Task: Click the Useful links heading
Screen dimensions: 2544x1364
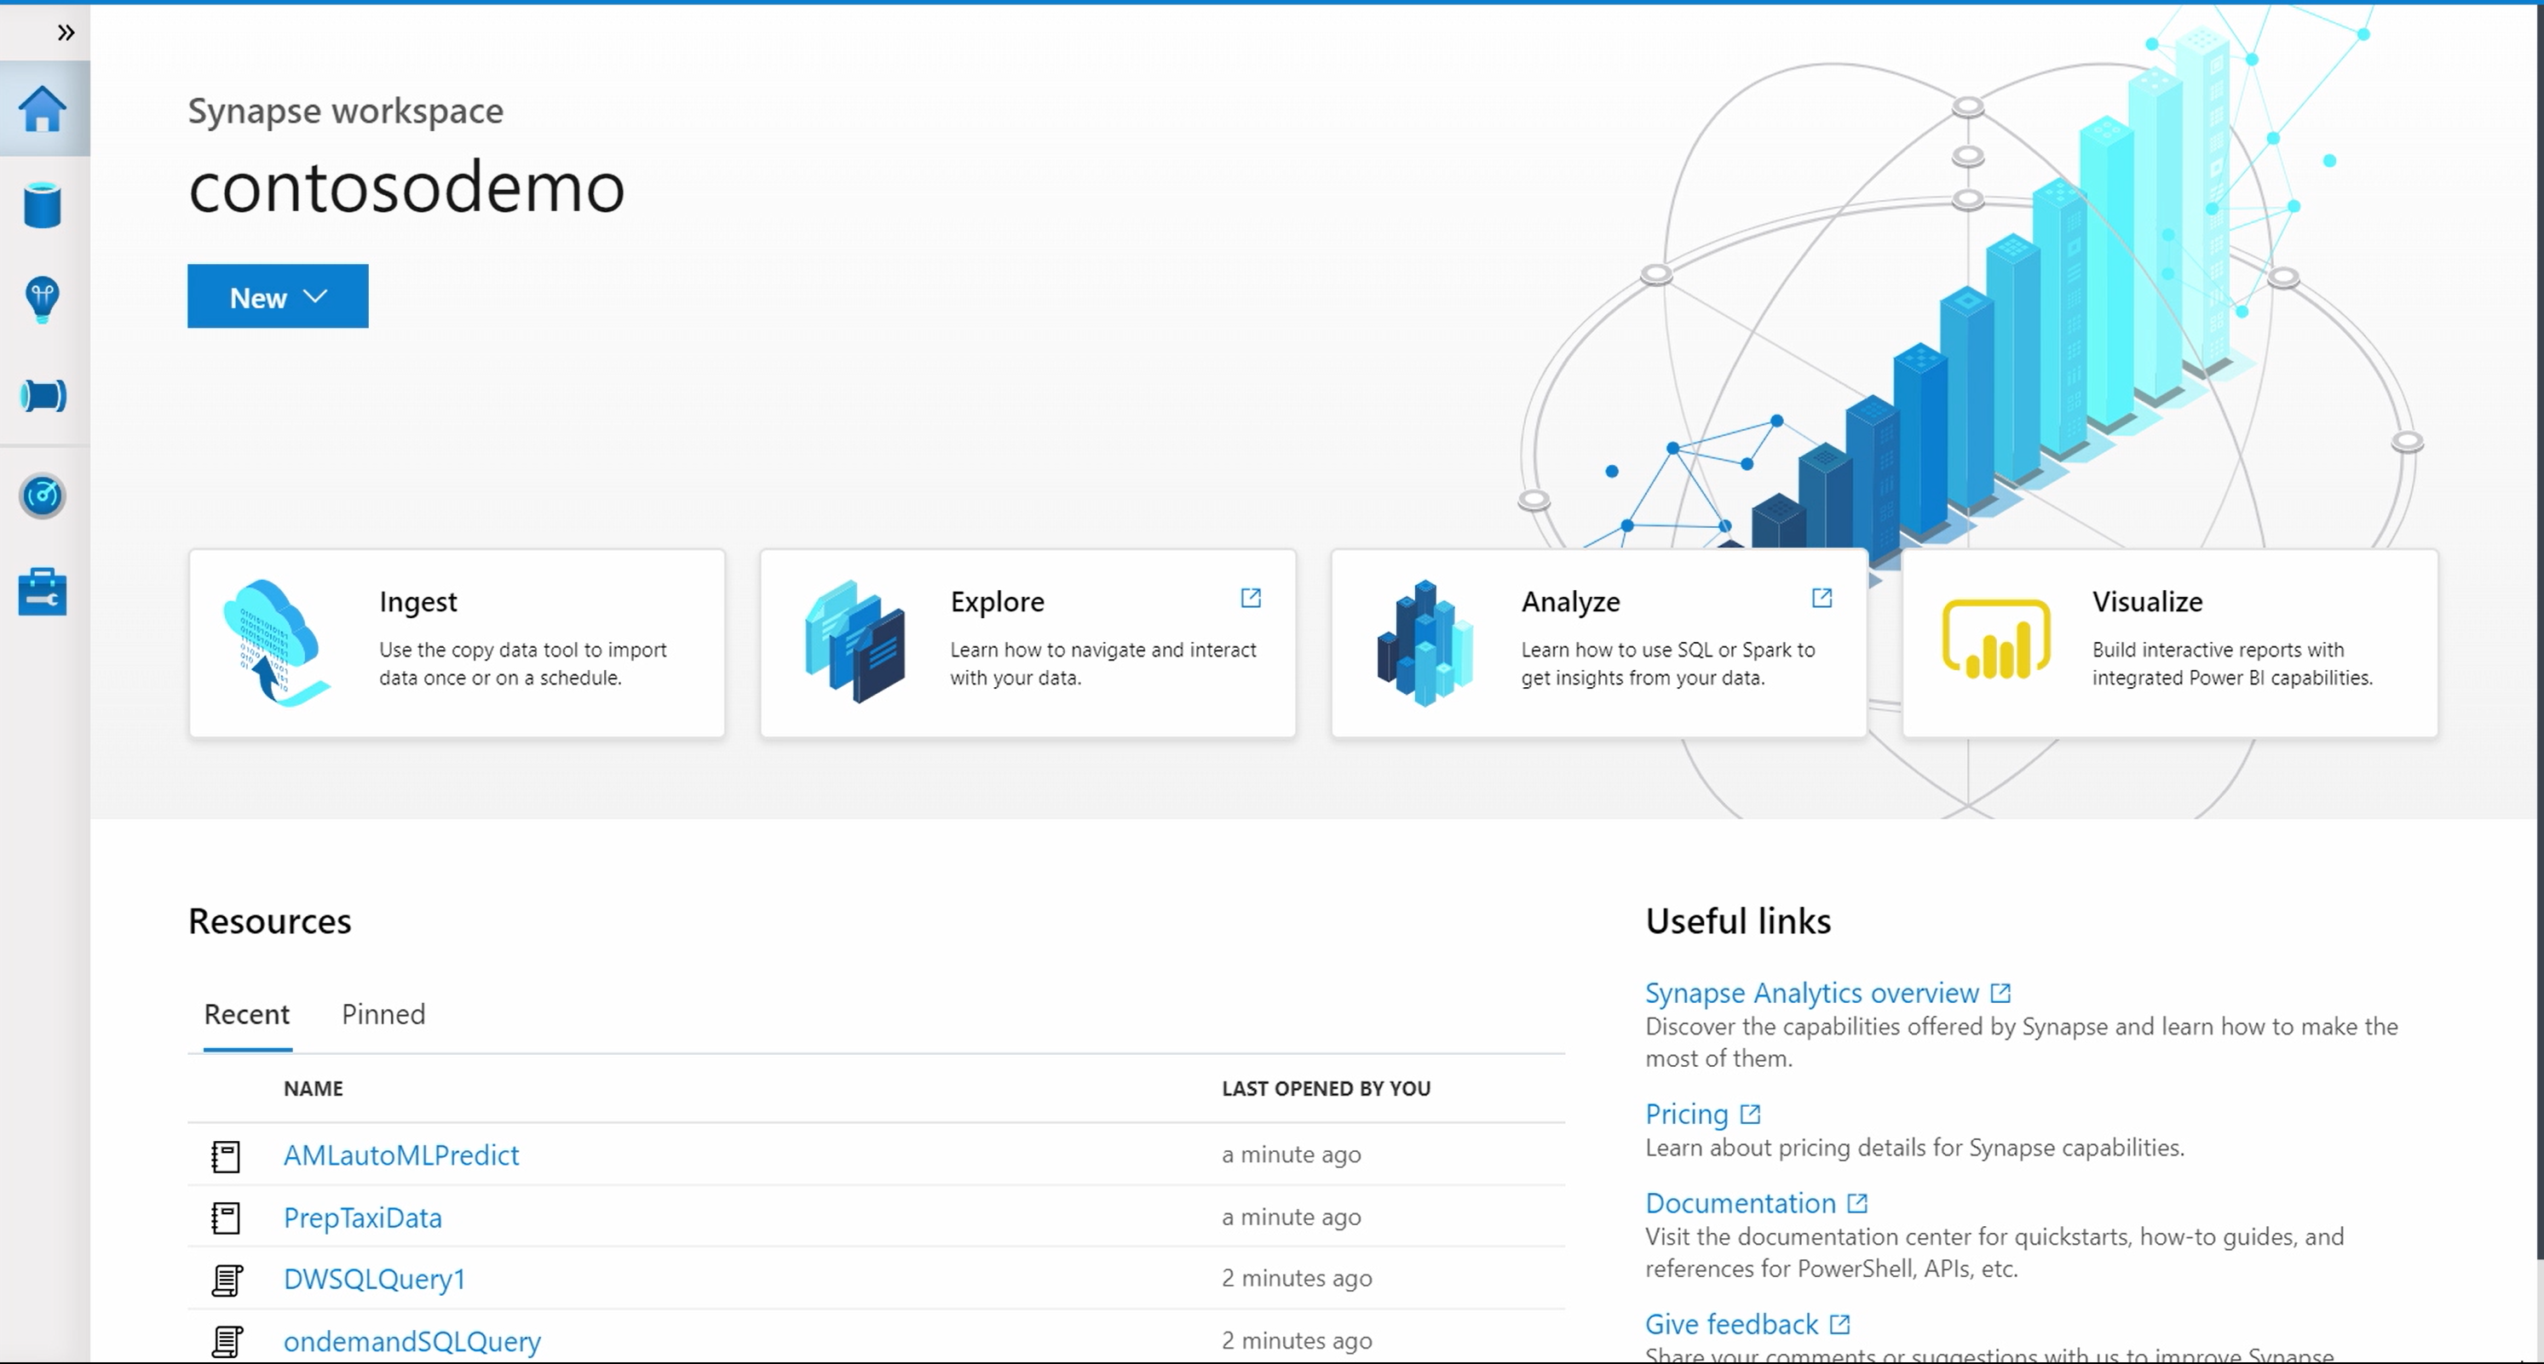Action: point(1738,921)
